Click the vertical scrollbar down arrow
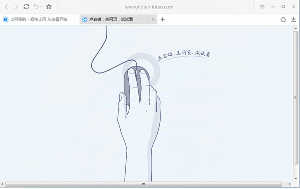Viewport: 300px width, 189px height. click(296, 178)
